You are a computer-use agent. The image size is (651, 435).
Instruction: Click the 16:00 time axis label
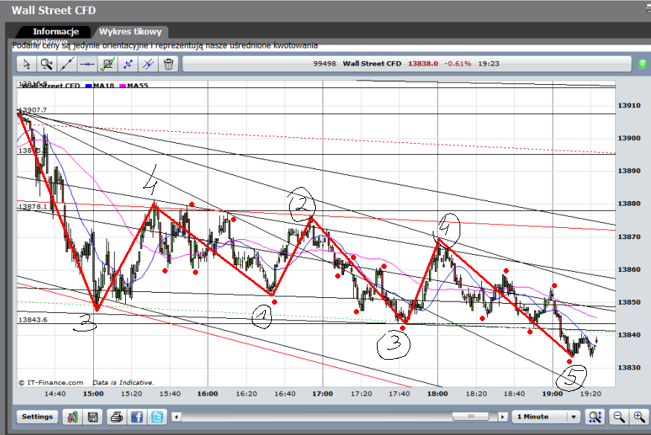tap(208, 393)
